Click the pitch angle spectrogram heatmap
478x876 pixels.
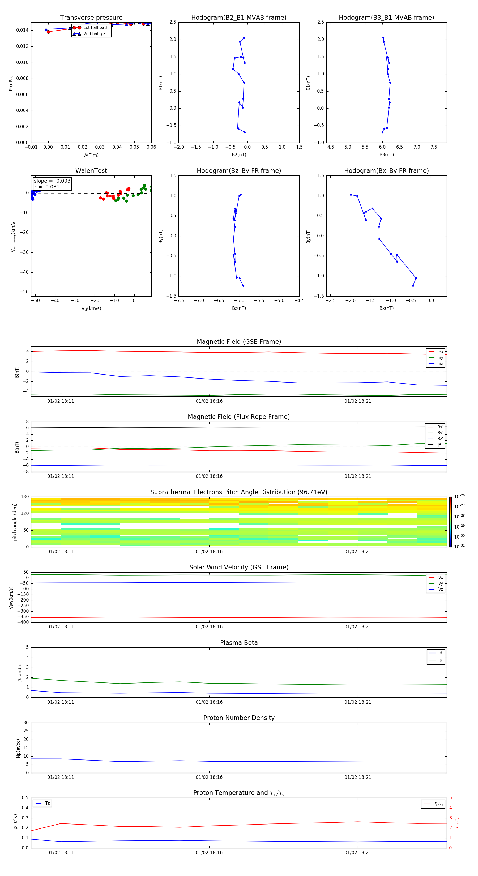(239, 522)
